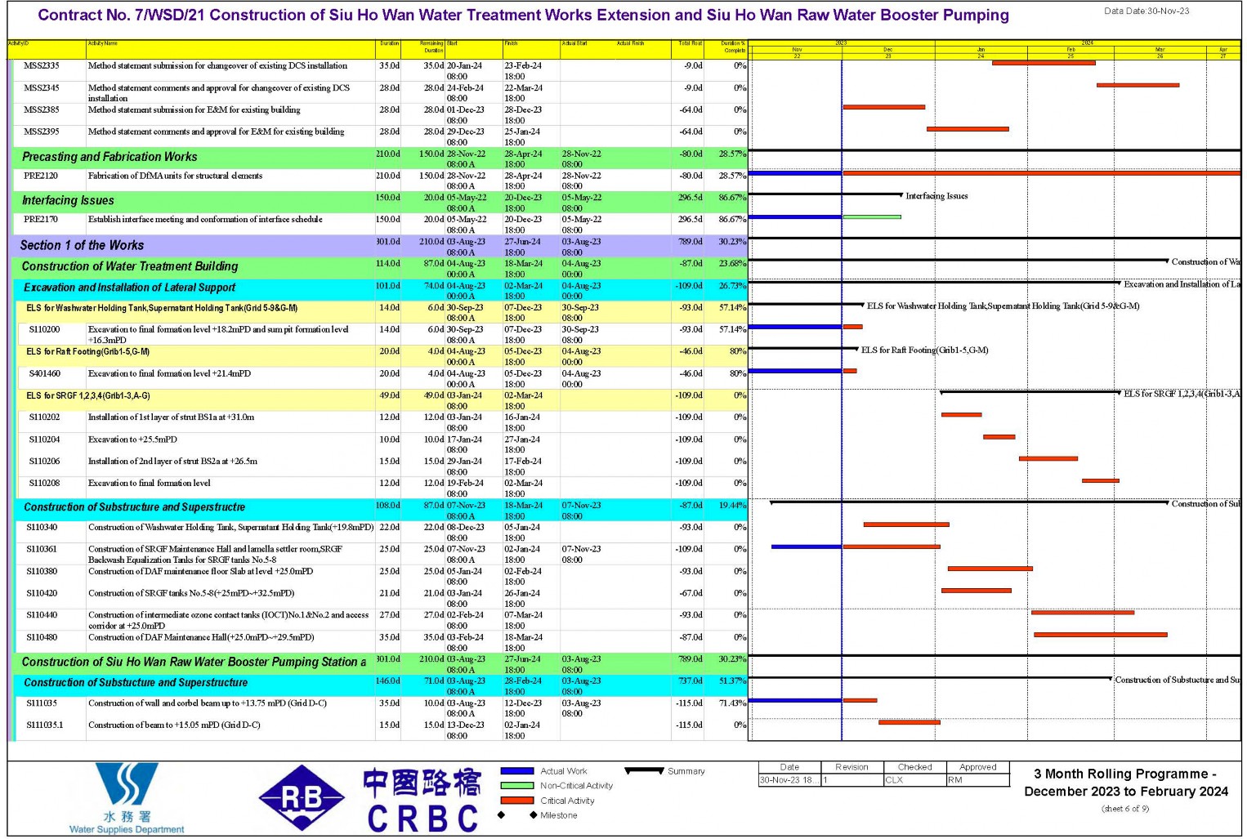Image resolution: width=1247 pixels, height=839 pixels.
Task: Click the 'RM' approved-by initials
Action: [955, 780]
